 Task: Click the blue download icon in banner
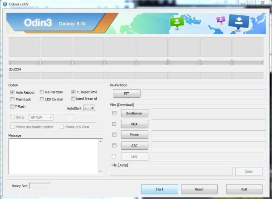pyautogui.click(x=239, y=22)
